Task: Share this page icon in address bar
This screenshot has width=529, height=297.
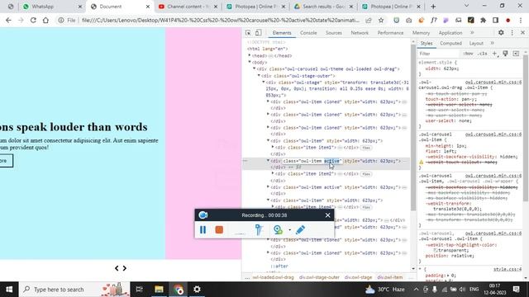Action: coord(369,20)
